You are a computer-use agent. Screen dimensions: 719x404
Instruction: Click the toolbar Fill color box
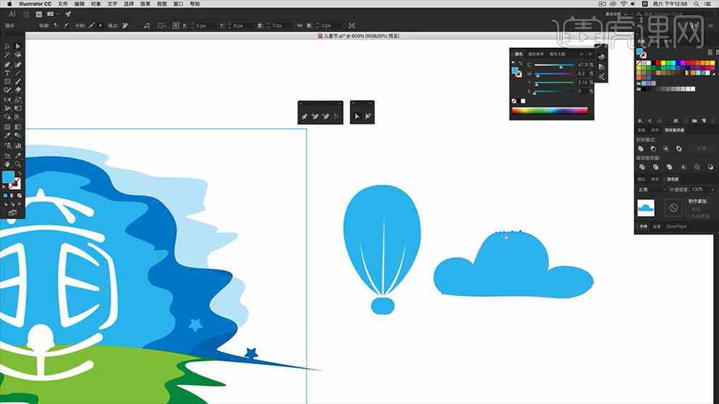tap(8, 177)
